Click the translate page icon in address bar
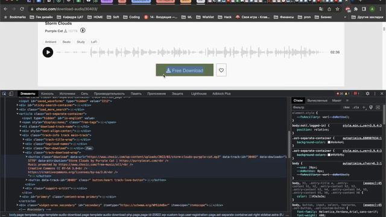Image resolution: width=386 pixels, height=217 pixels. [321, 9]
